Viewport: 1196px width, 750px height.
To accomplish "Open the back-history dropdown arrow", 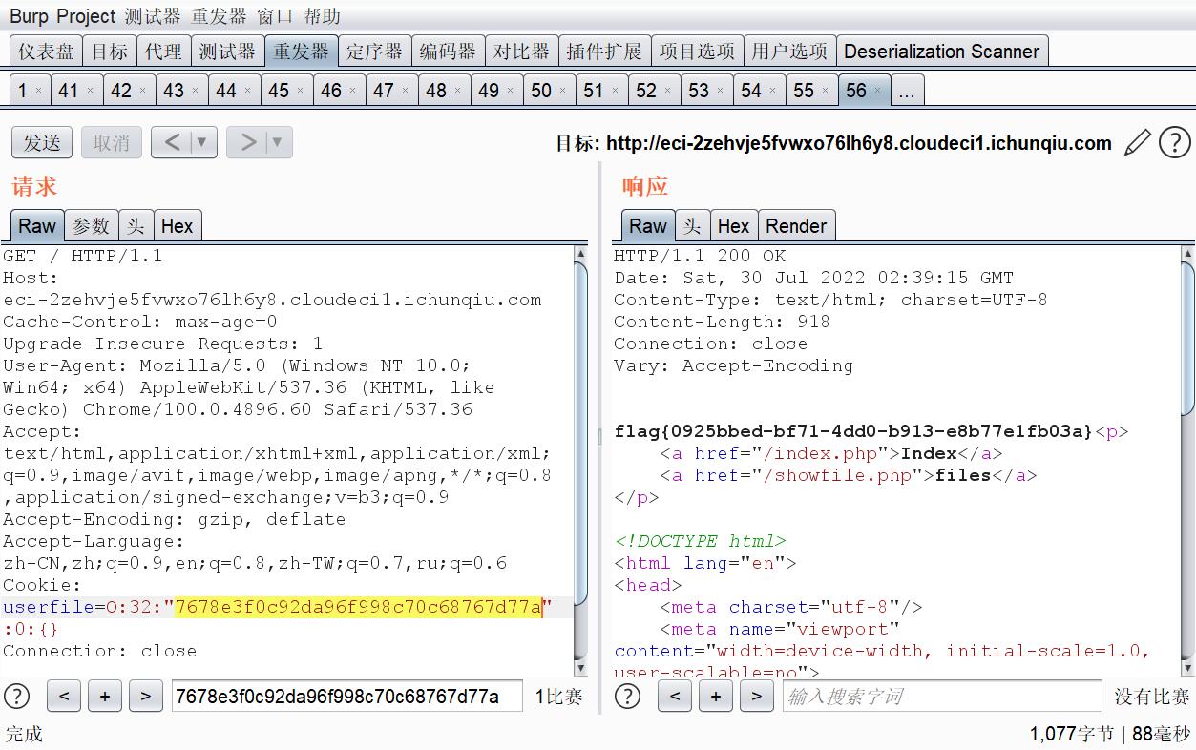I will [202, 143].
